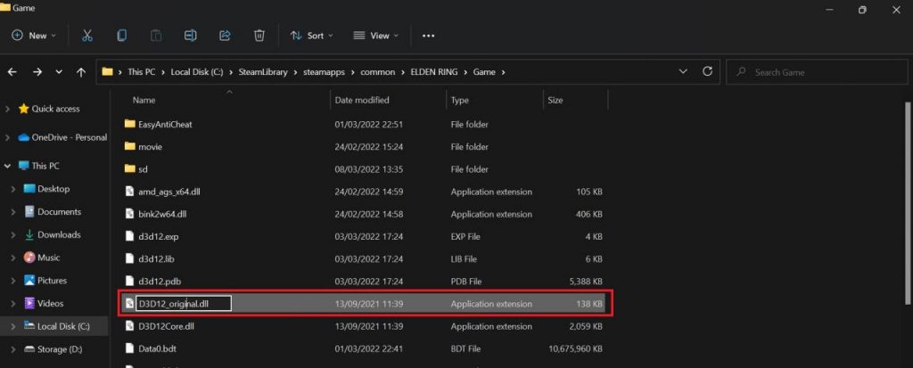Select Downloads in the navigation pane

[59, 234]
